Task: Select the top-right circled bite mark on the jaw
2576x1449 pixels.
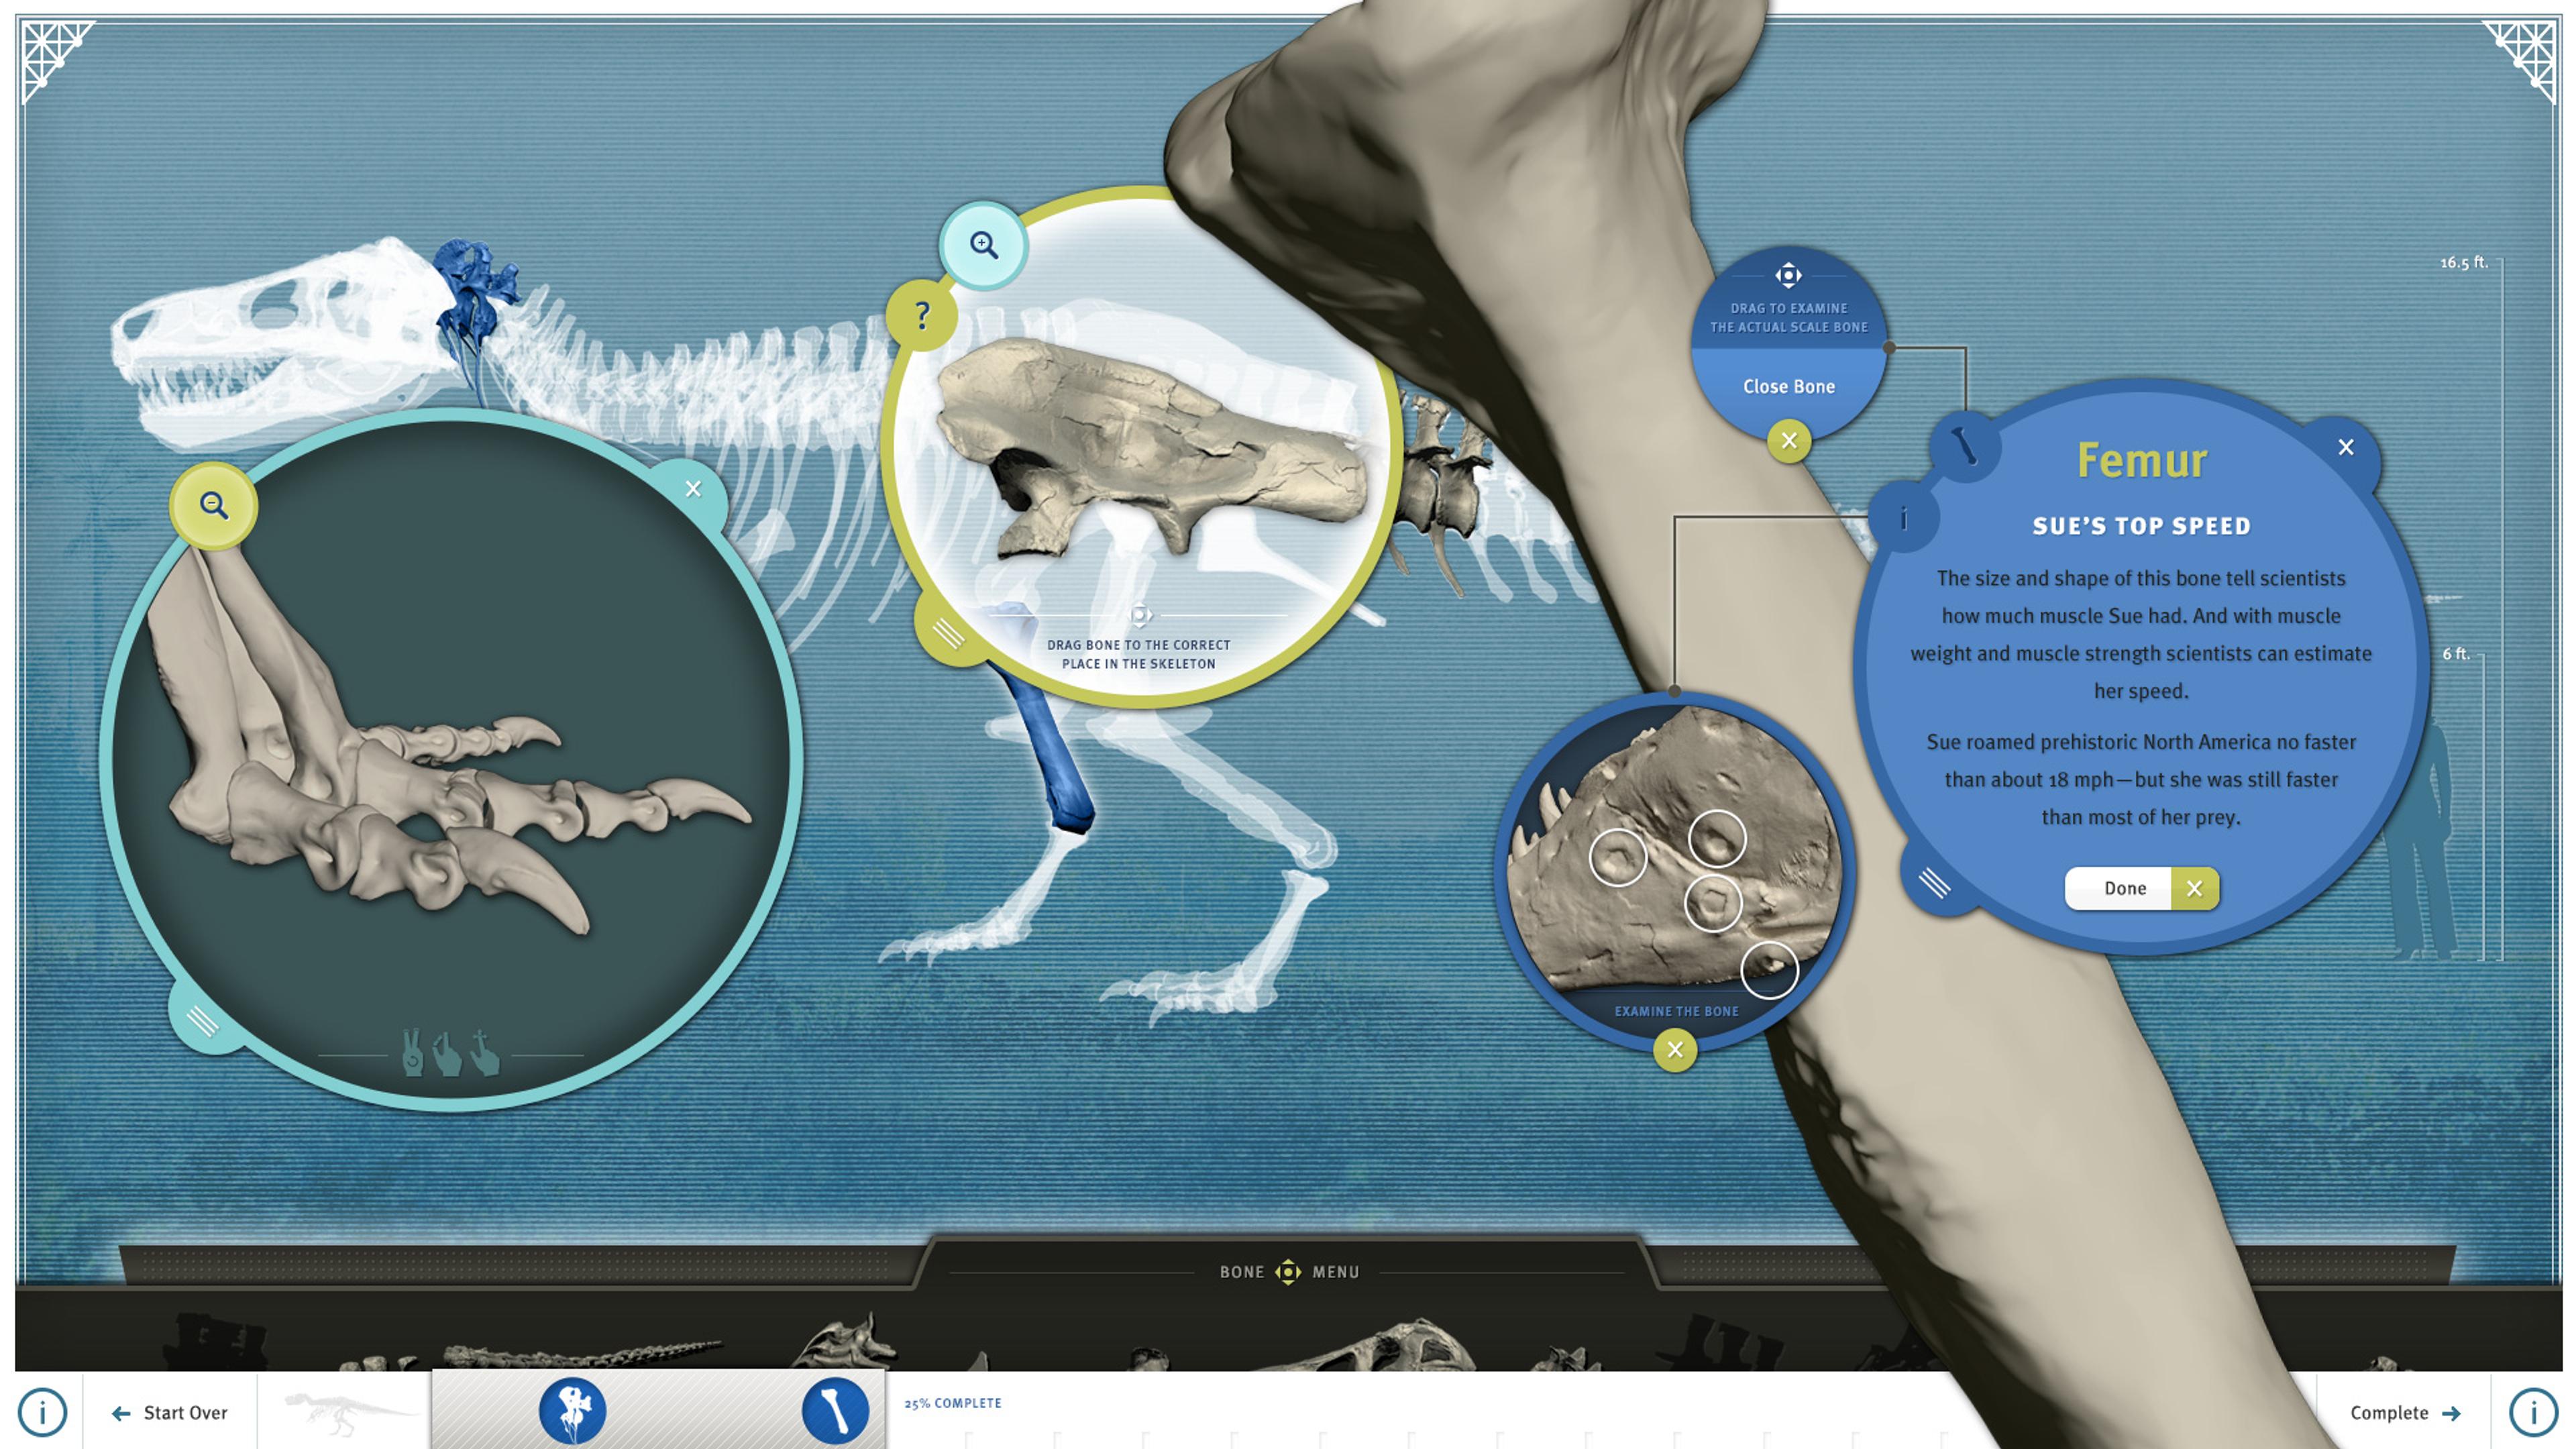Action: [1717, 838]
